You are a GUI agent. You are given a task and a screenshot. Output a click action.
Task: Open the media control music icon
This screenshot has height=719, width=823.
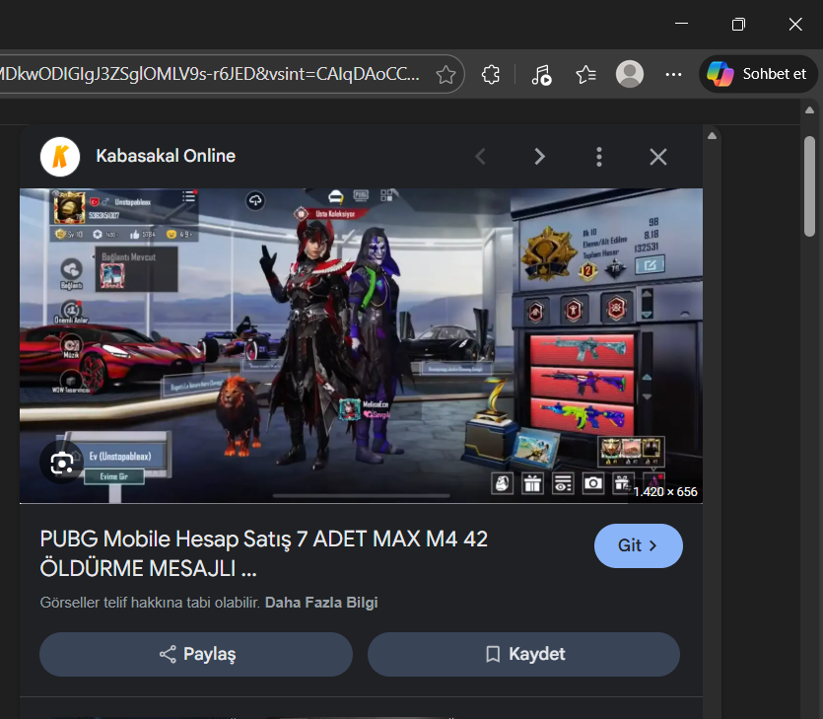tap(541, 75)
